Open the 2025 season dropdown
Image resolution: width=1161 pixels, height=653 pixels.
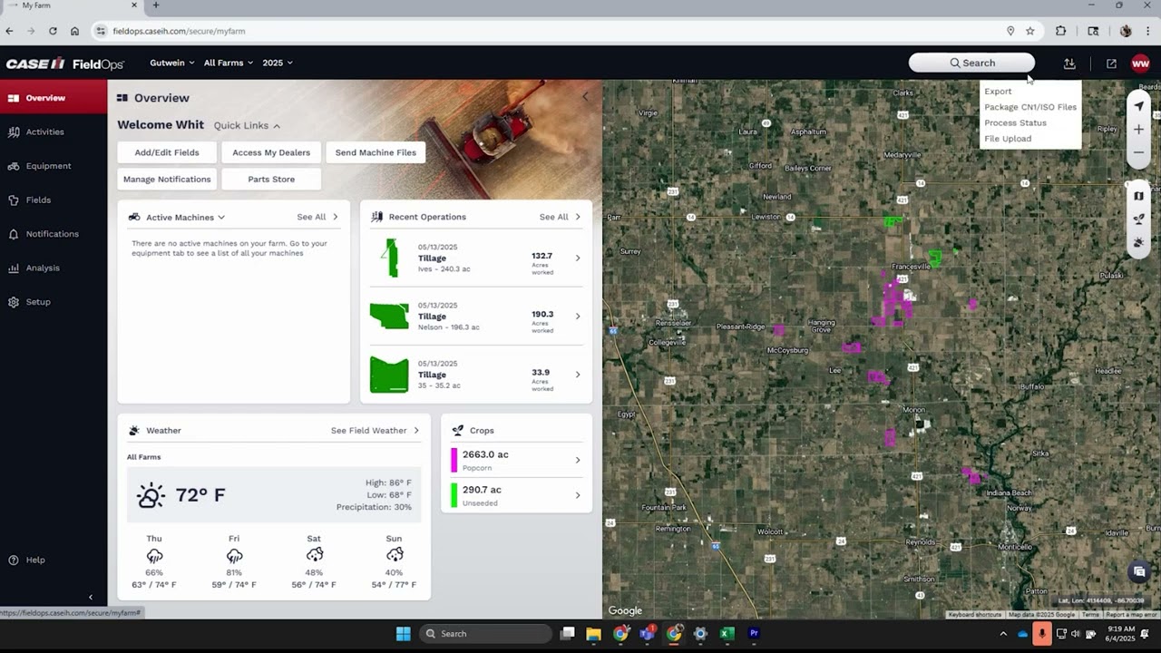pyautogui.click(x=278, y=63)
